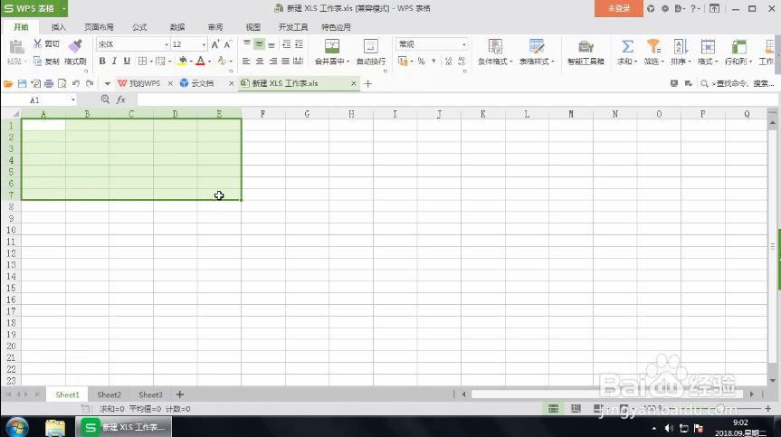Decrease font size with the A- icon
This screenshot has width=781, height=437.
pyautogui.click(x=228, y=44)
